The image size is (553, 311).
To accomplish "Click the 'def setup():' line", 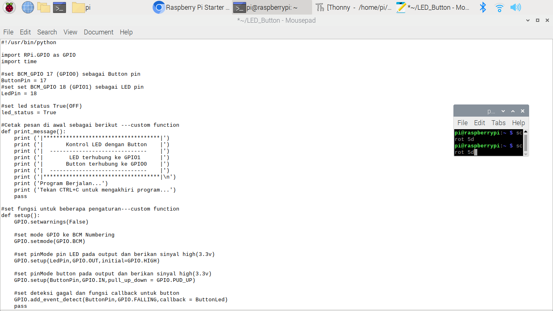I will (21, 215).
